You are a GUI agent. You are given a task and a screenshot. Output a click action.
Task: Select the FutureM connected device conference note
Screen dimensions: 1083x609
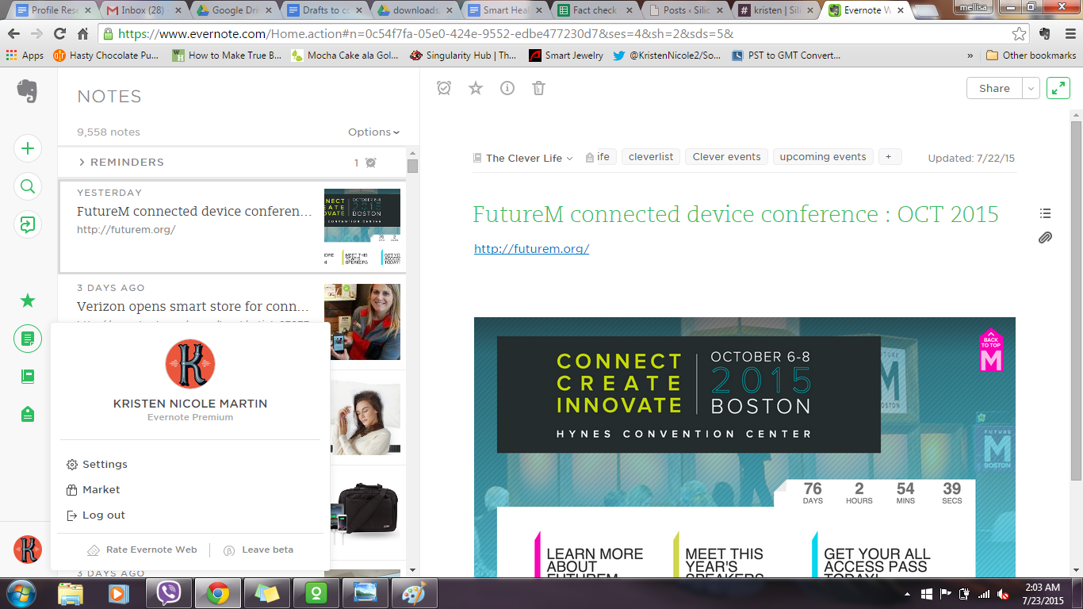pyautogui.click(x=232, y=226)
